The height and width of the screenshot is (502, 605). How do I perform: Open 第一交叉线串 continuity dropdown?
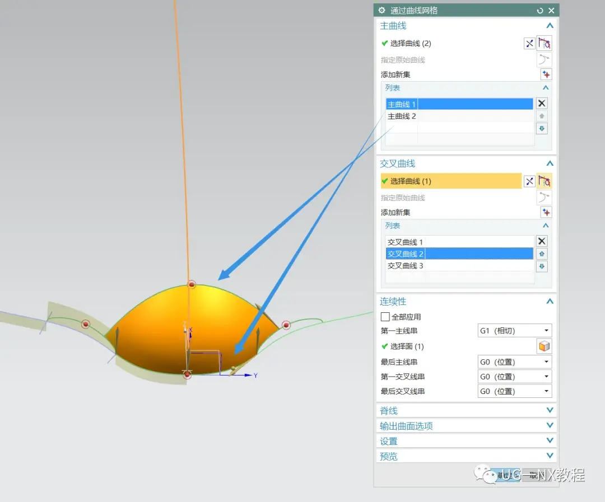(x=514, y=376)
